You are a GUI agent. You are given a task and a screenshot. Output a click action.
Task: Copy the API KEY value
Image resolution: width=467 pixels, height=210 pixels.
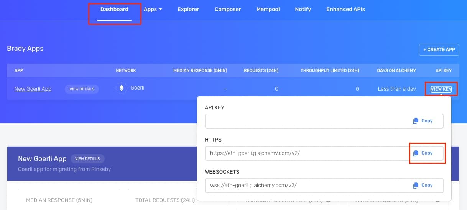point(423,121)
